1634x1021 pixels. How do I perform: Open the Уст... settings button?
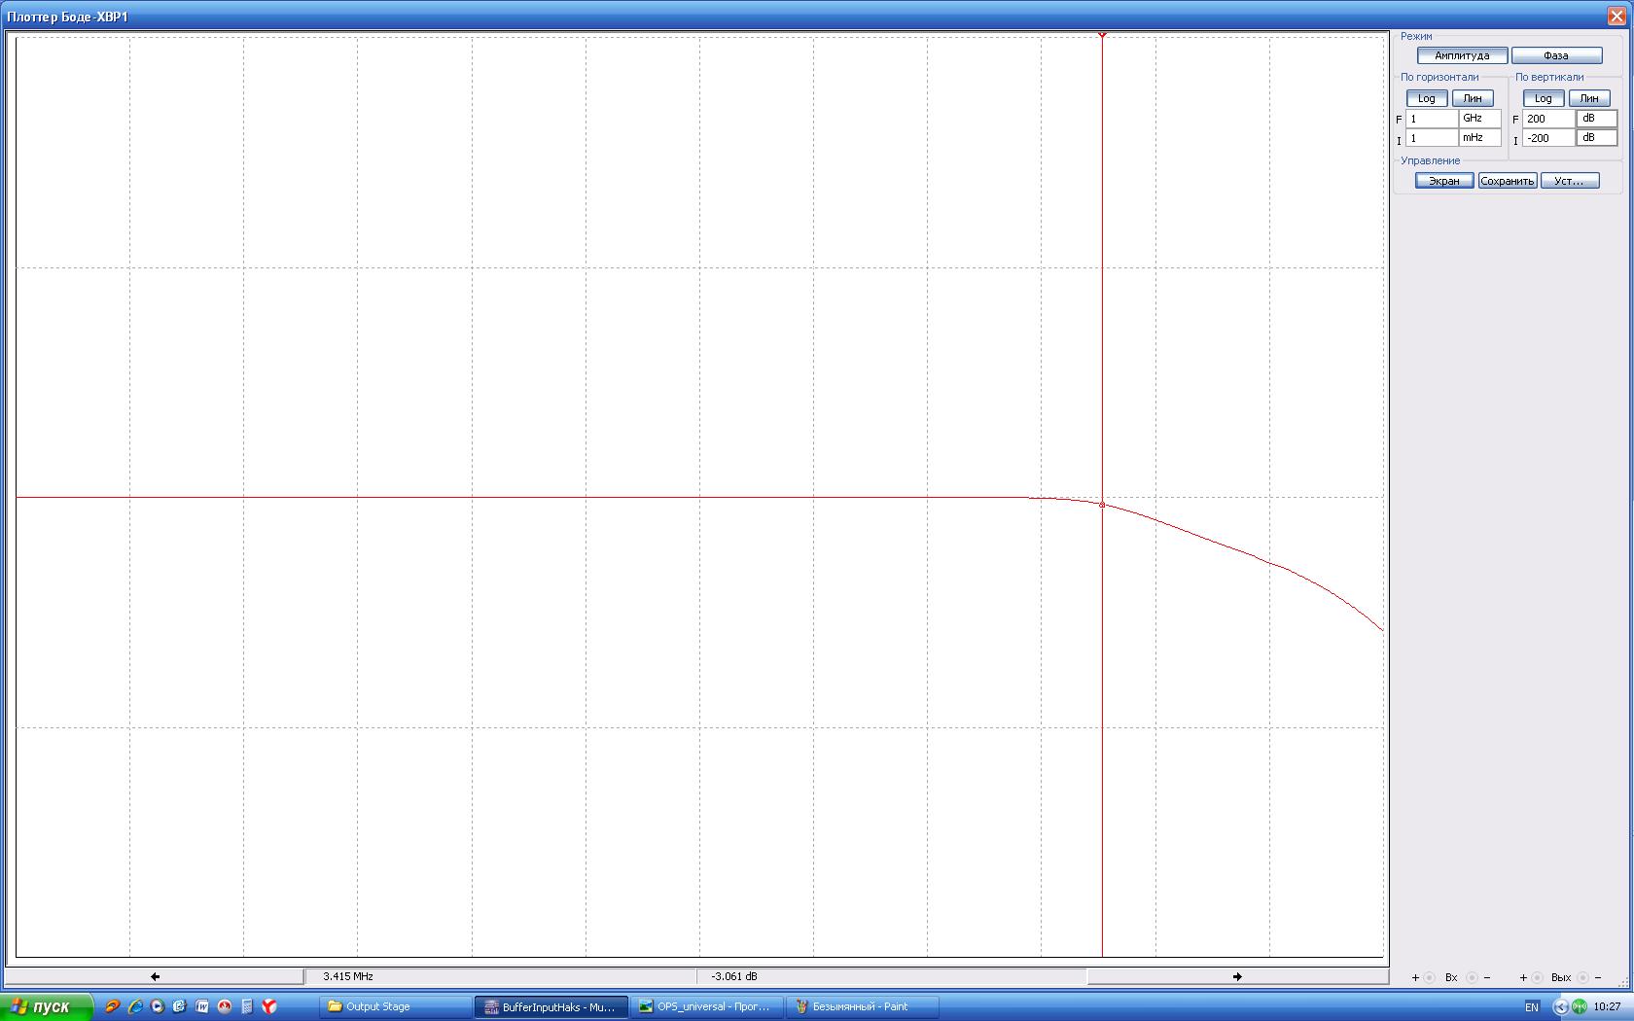point(1570,181)
